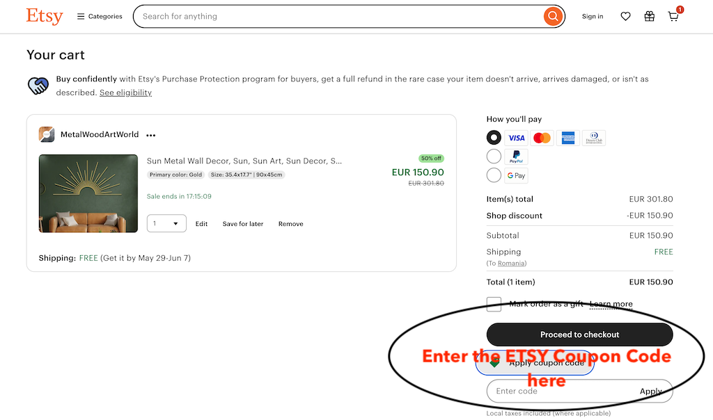The height and width of the screenshot is (420, 713).
Task: Change shipping country Romania link
Action: [x=511, y=264]
